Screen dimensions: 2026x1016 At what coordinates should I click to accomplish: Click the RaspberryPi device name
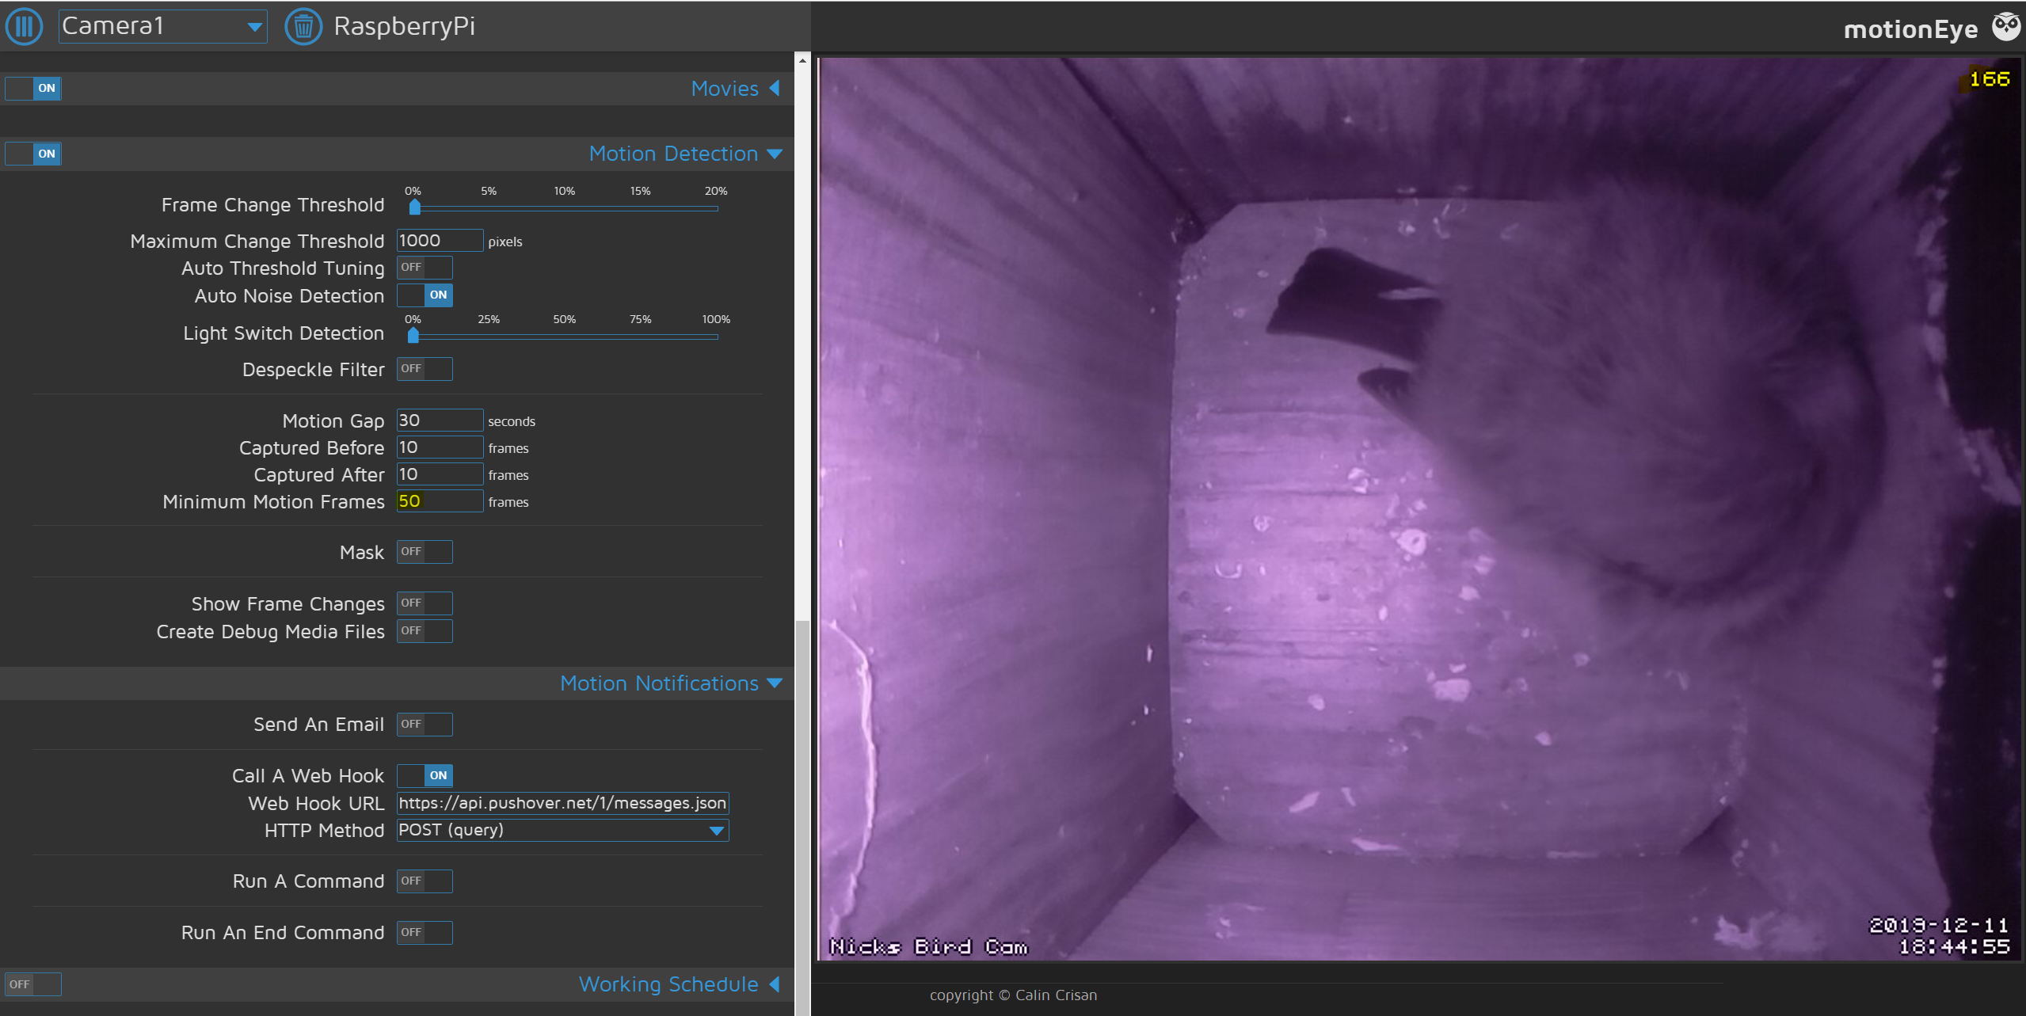404,26
